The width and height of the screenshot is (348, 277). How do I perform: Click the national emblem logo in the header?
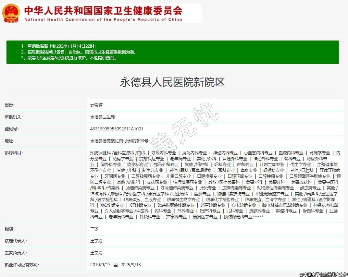click(11, 13)
